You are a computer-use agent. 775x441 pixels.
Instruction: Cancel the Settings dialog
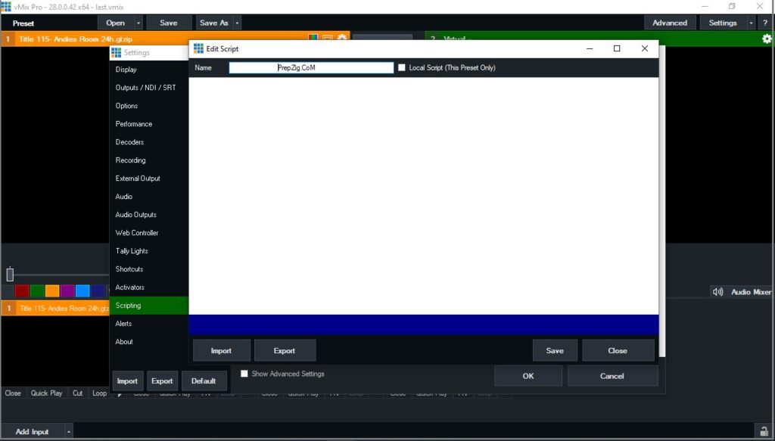click(612, 376)
